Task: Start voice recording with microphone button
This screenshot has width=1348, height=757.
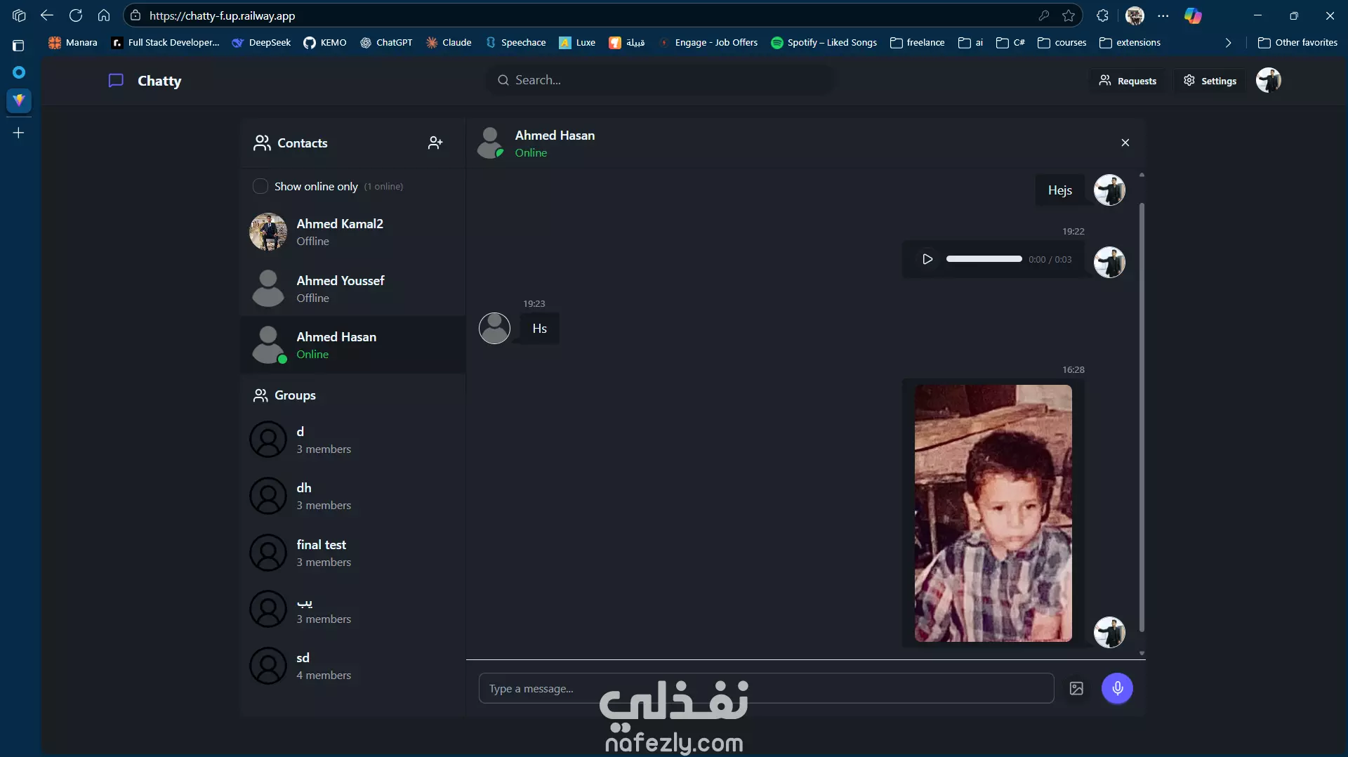Action: [1117, 688]
